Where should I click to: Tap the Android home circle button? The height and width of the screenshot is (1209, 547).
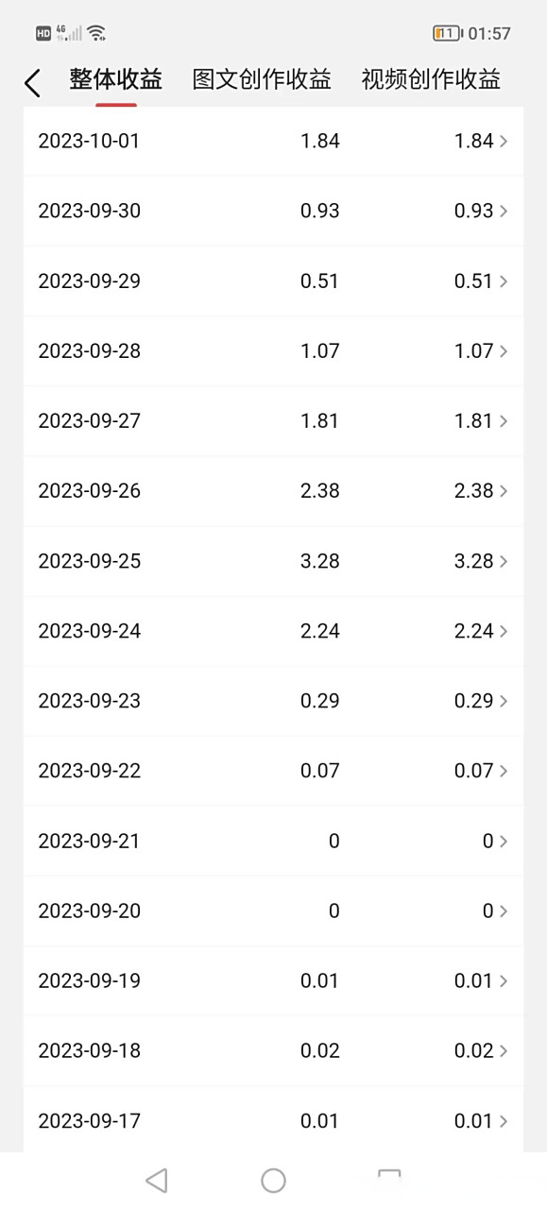pos(273,1180)
